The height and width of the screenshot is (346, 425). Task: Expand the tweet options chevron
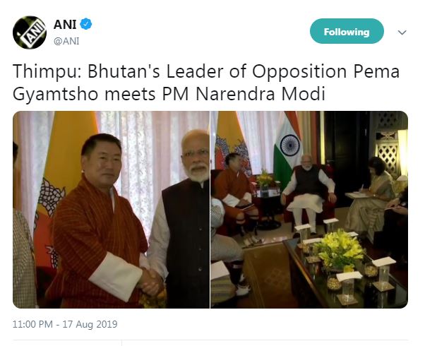(402, 32)
